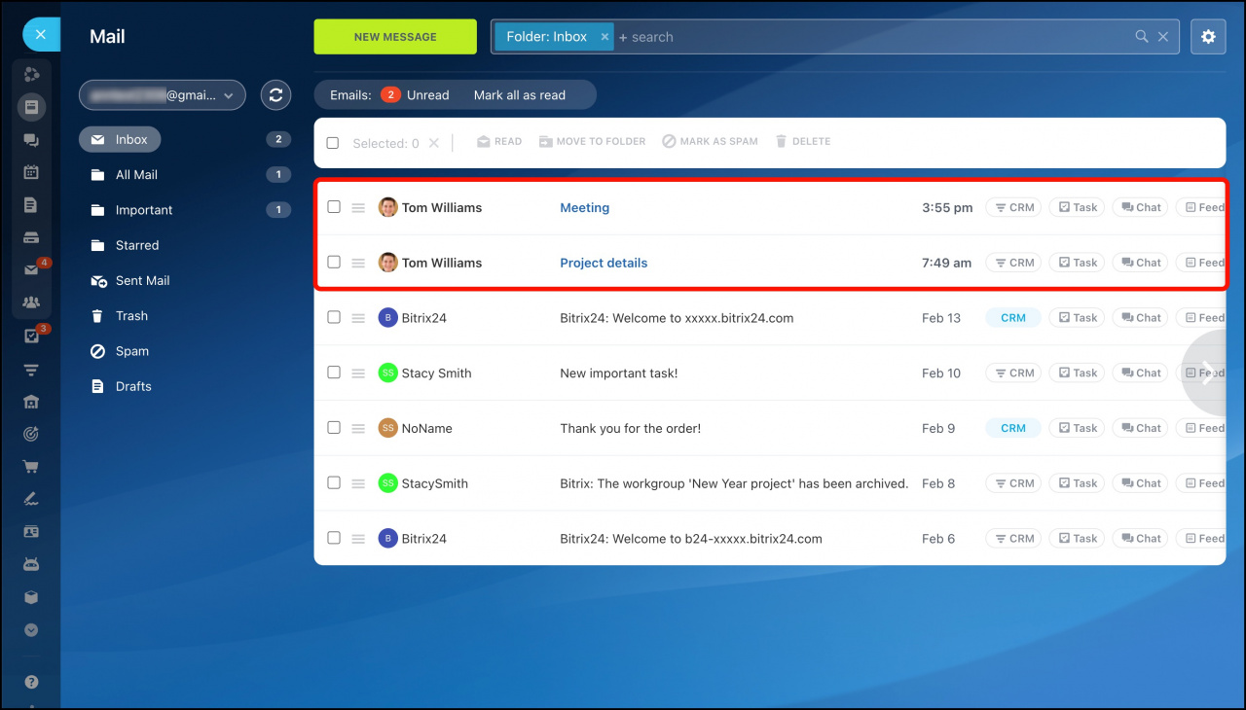
Task: Open the Goals target icon in left rail
Action: coord(31,434)
